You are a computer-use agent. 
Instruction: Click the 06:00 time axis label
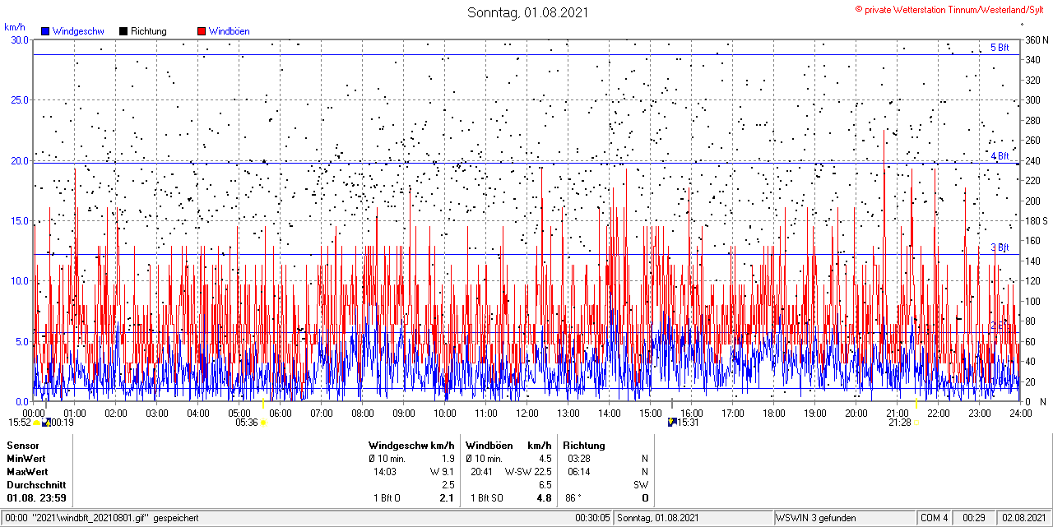click(x=281, y=413)
